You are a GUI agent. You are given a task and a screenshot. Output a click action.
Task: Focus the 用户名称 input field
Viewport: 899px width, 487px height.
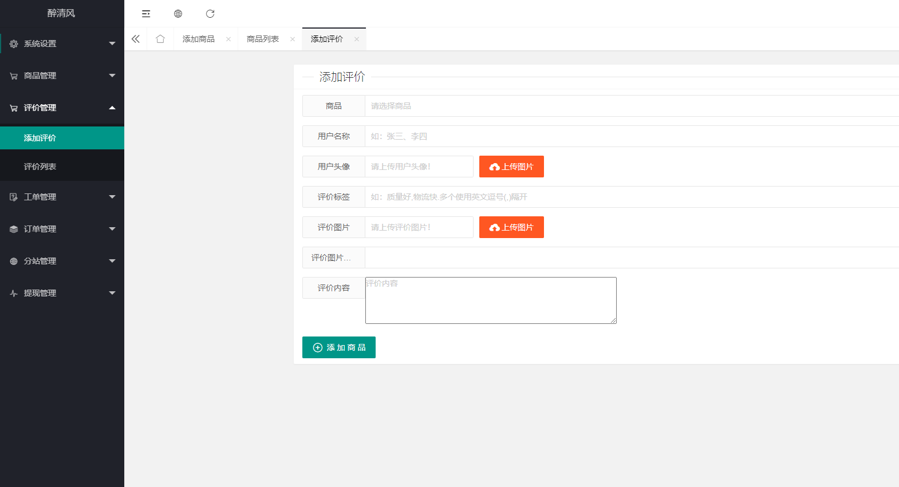click(x=632, y=136)
